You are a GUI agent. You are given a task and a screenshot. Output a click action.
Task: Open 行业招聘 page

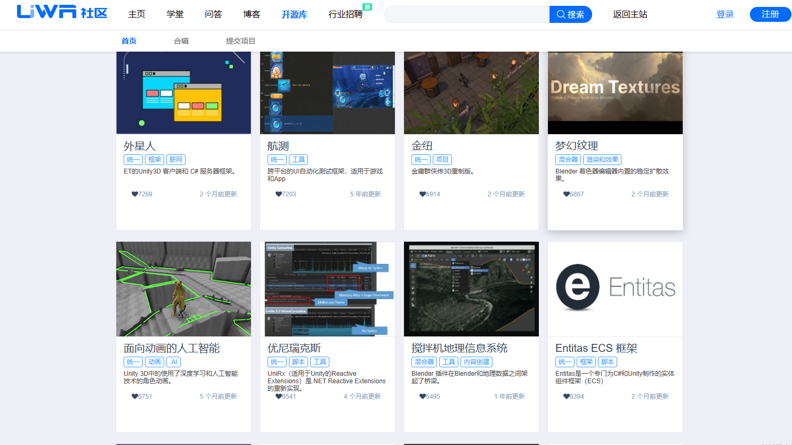point(345,14)
